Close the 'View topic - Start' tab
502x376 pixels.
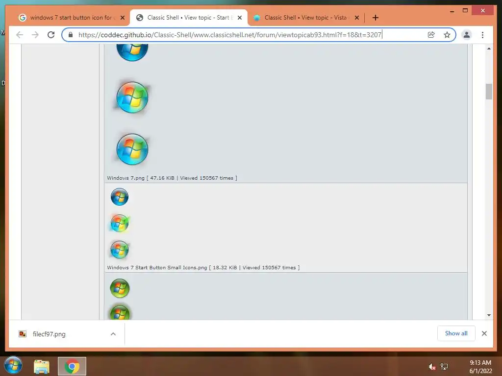click(x=240, y=18)
